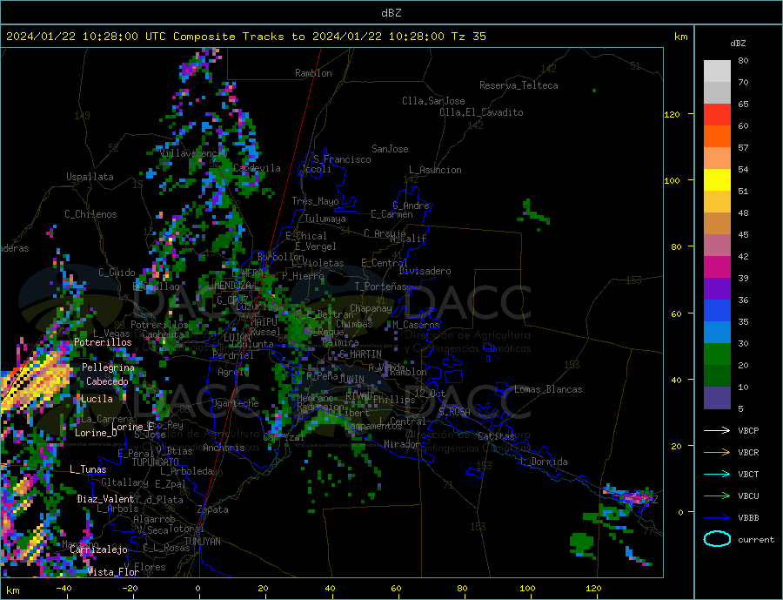The image size is (783, 600).
Task: Select the 60 dBZ orange color swatch
Action: coord(717,137)
